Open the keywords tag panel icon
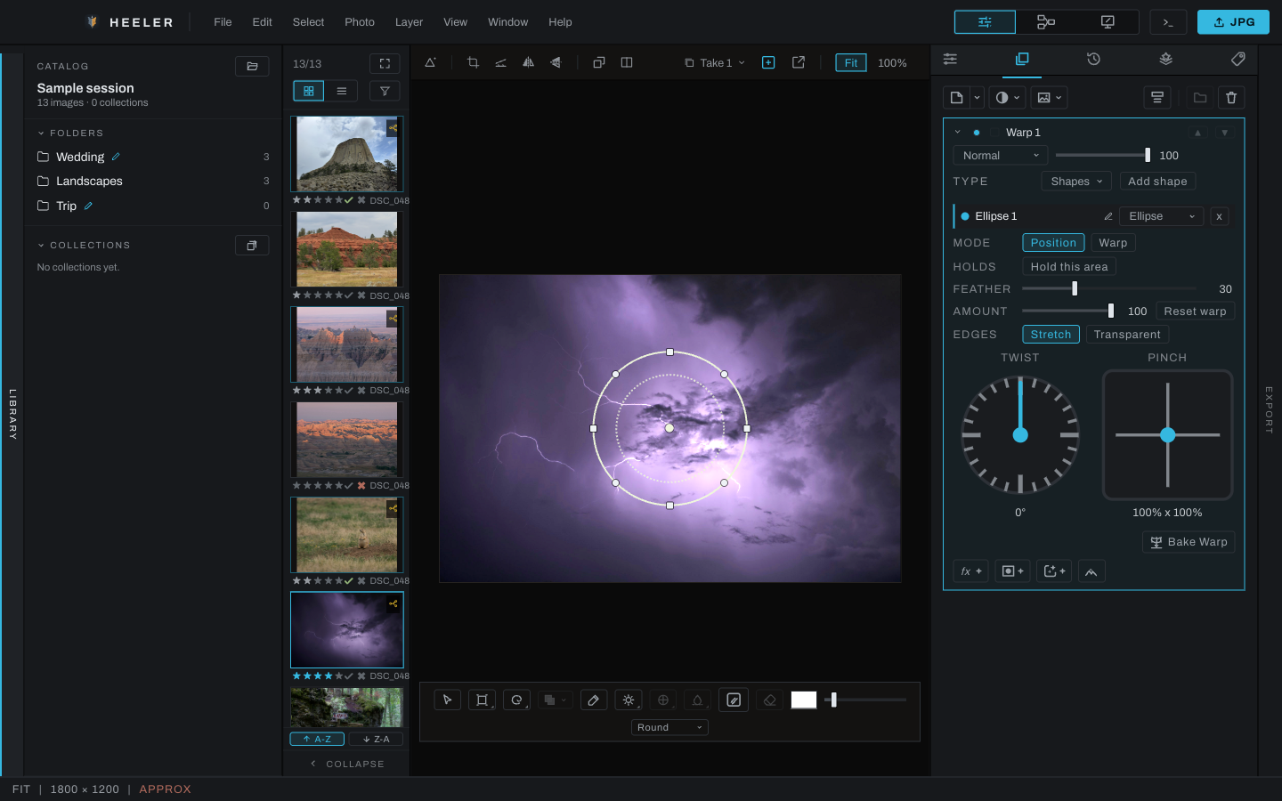 (x=1237, y=59)
